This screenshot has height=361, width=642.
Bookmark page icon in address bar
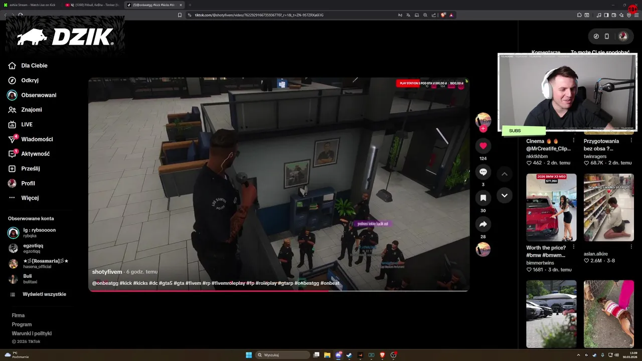tap(180, 15)
